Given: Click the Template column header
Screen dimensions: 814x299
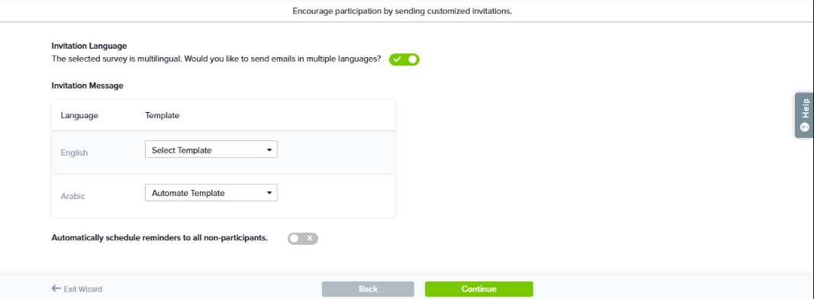Looking at the screenshot, I should coord(162,115).
